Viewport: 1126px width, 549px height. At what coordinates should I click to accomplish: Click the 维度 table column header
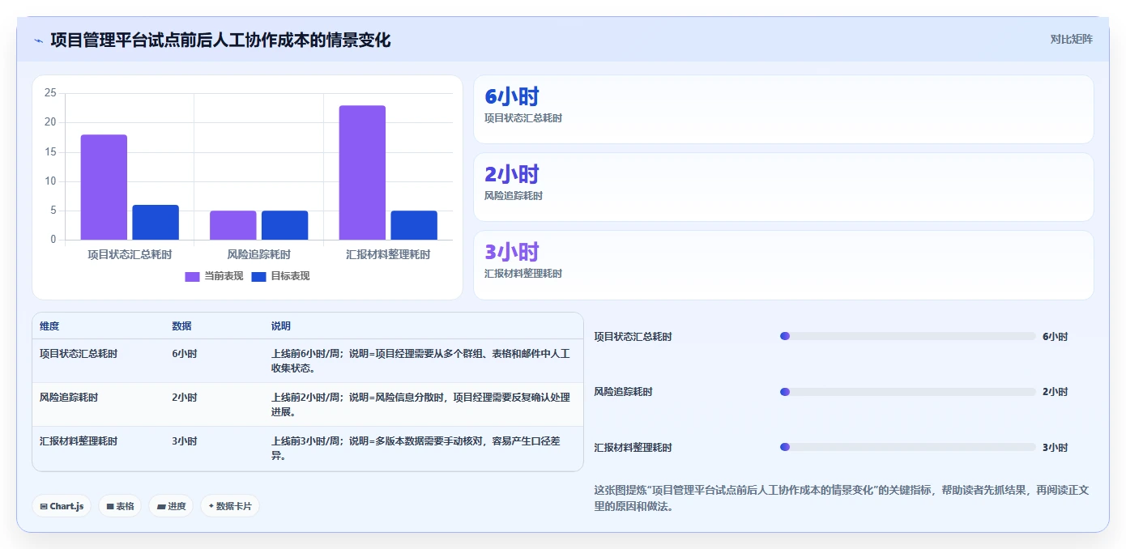49,326
